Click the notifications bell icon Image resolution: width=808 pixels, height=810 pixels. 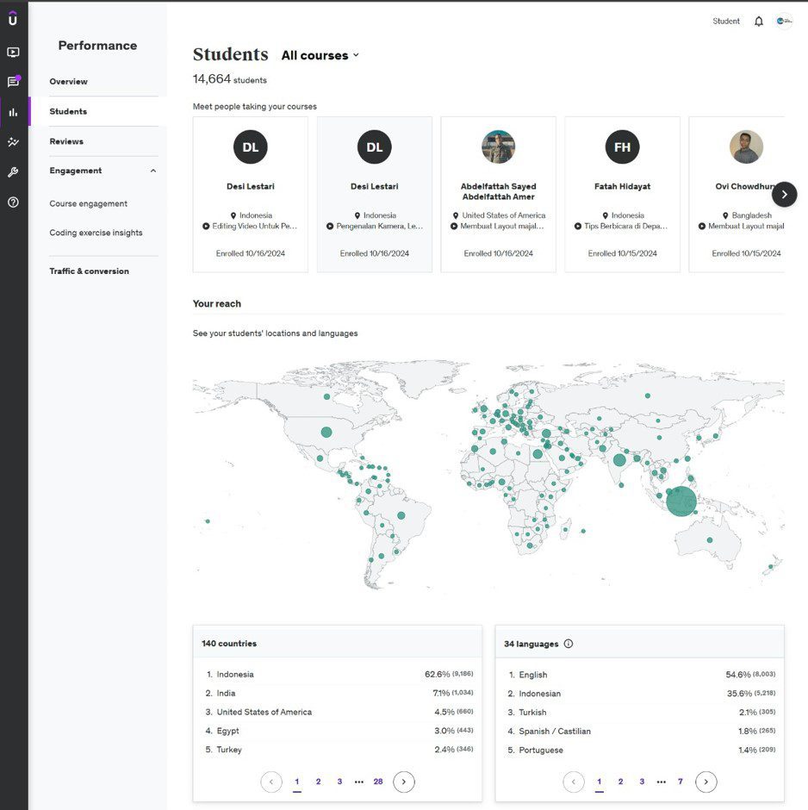click(x=758, y=22)
